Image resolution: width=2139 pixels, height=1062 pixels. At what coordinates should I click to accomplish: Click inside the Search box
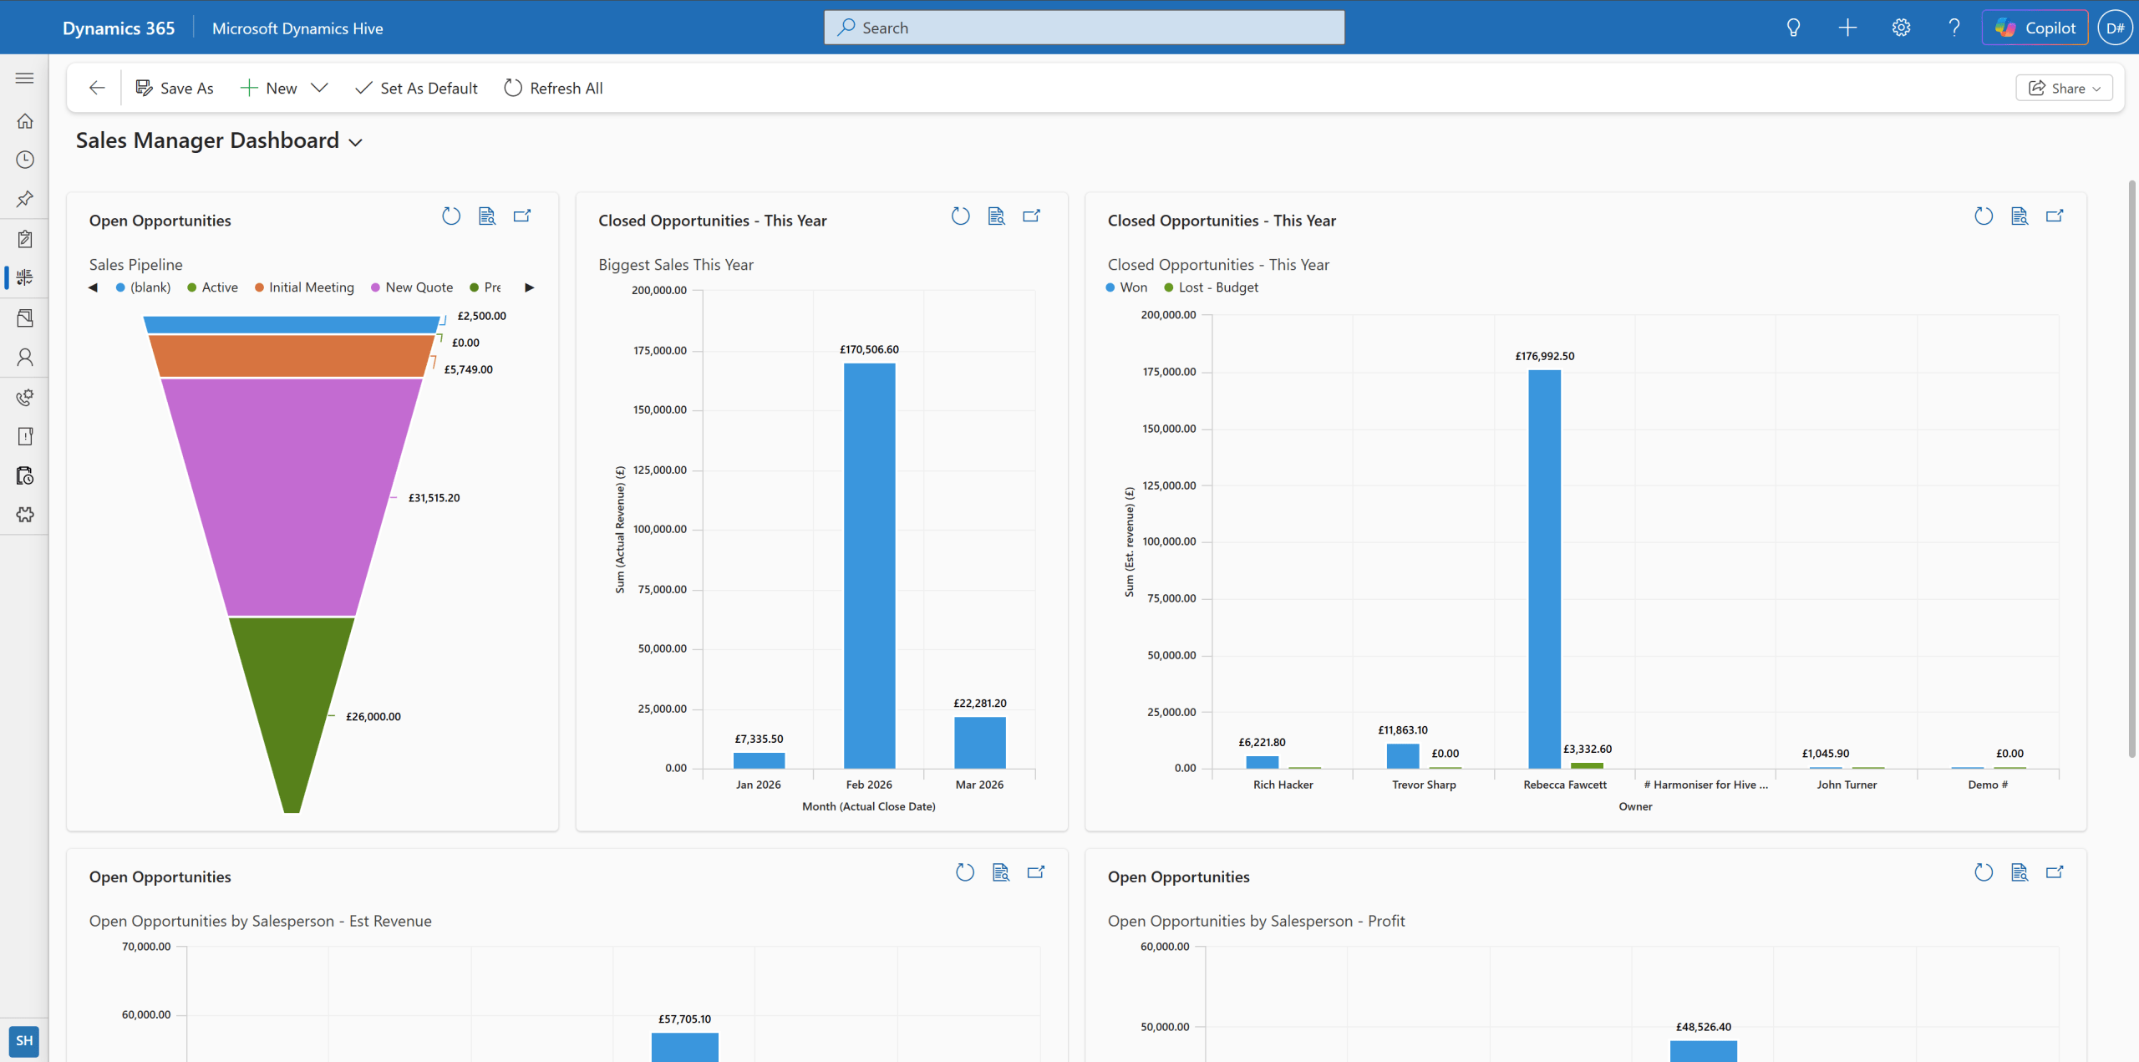1083,27
